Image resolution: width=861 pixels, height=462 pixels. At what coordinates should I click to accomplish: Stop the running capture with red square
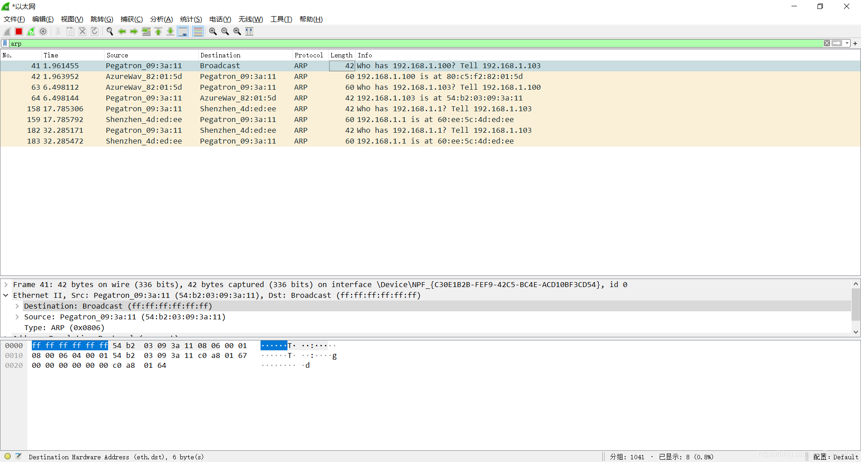click(19, 31)
